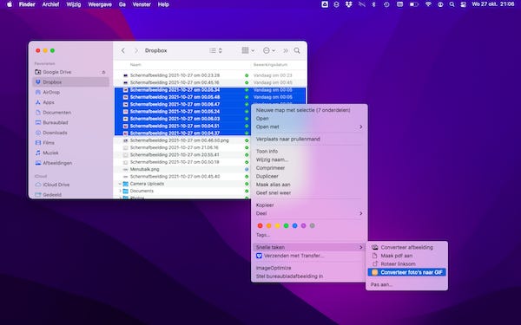Image resolution: width=521 pixels, height=325 pixels.
Task: Open the Wi-Fi status menu
Action: point(428,4)
